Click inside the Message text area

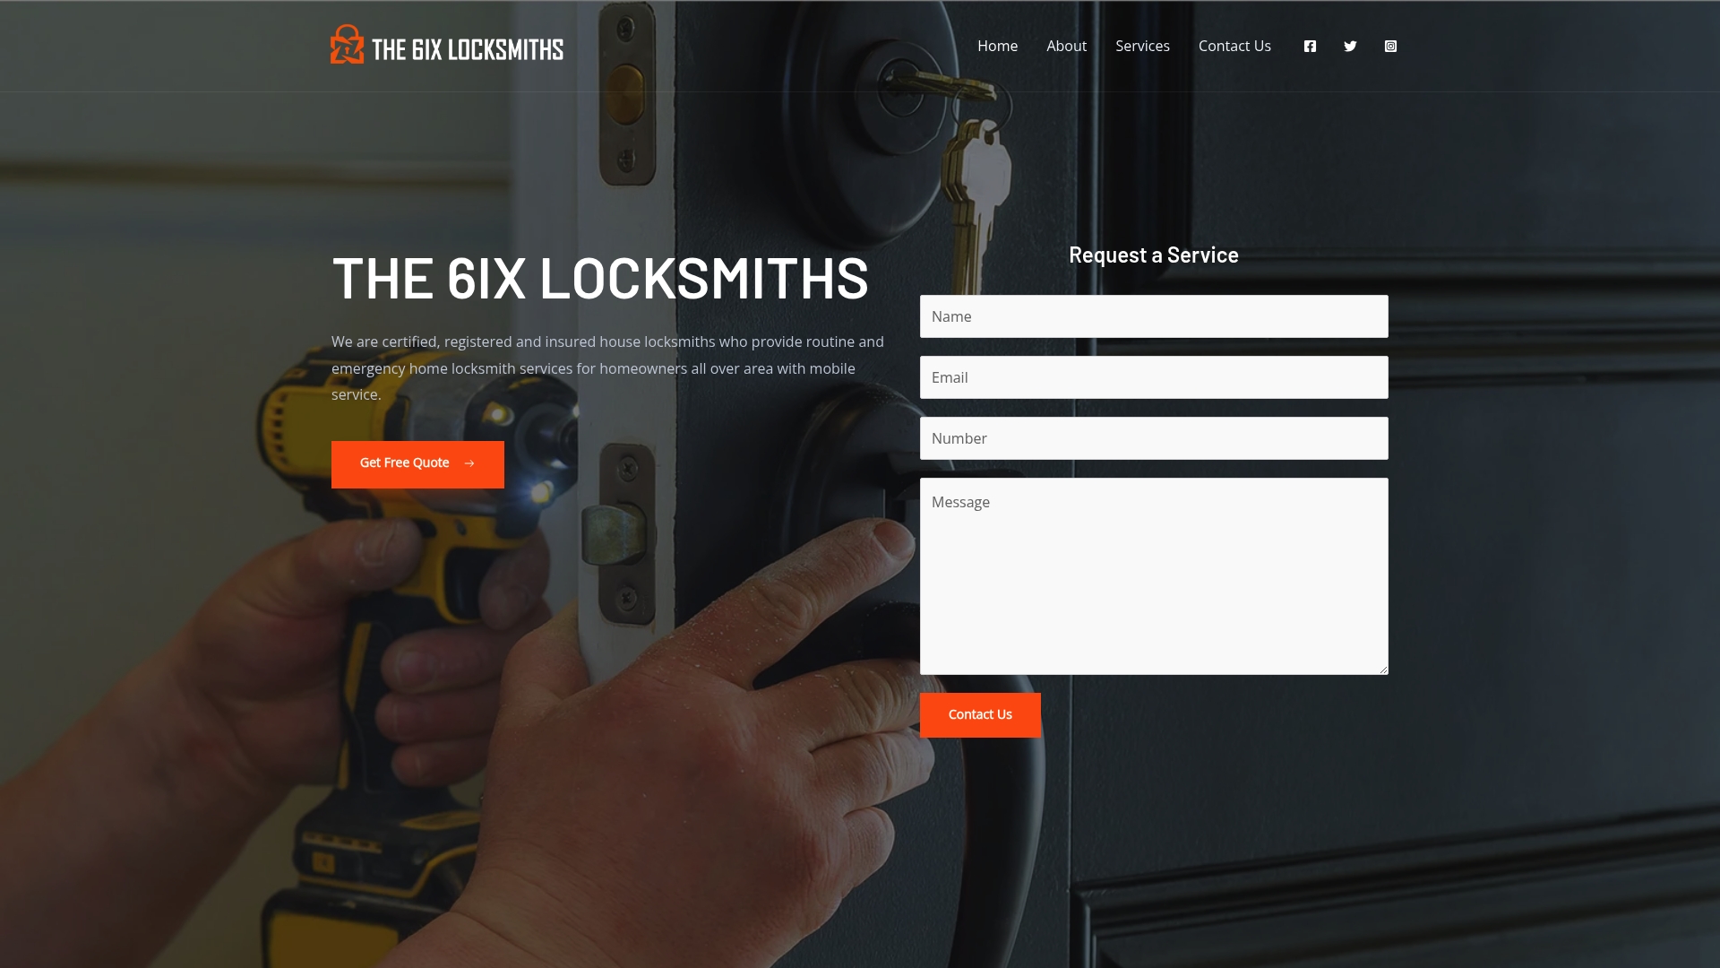(x=1154, y=576)
